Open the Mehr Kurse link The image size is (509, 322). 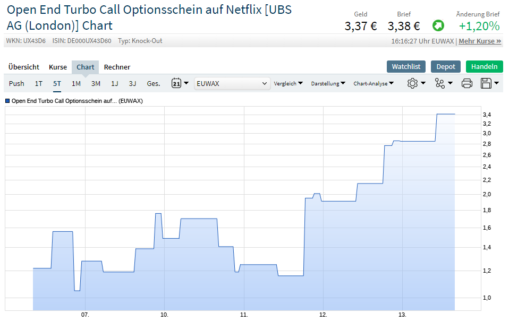(x=480, y=41)
